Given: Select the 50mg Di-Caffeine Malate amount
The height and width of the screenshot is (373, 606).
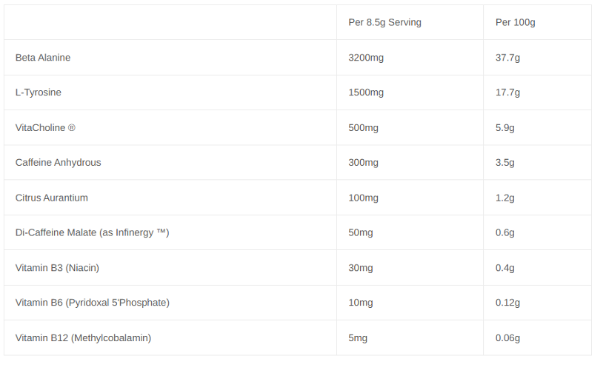Looking at the screenshot, I should tap(361, 232).
